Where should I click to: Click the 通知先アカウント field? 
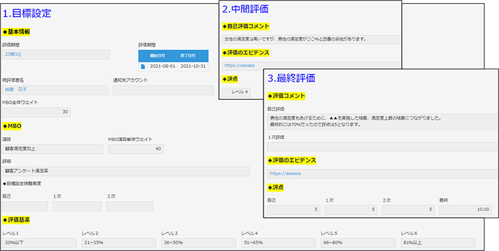click(x=163, y=90)
